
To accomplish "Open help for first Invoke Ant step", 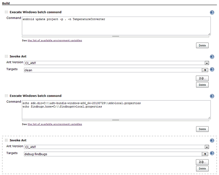I will pos(212,57).
